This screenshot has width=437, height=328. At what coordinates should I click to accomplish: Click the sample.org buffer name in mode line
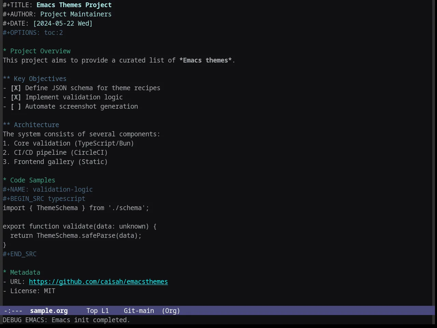click(49, 311)
